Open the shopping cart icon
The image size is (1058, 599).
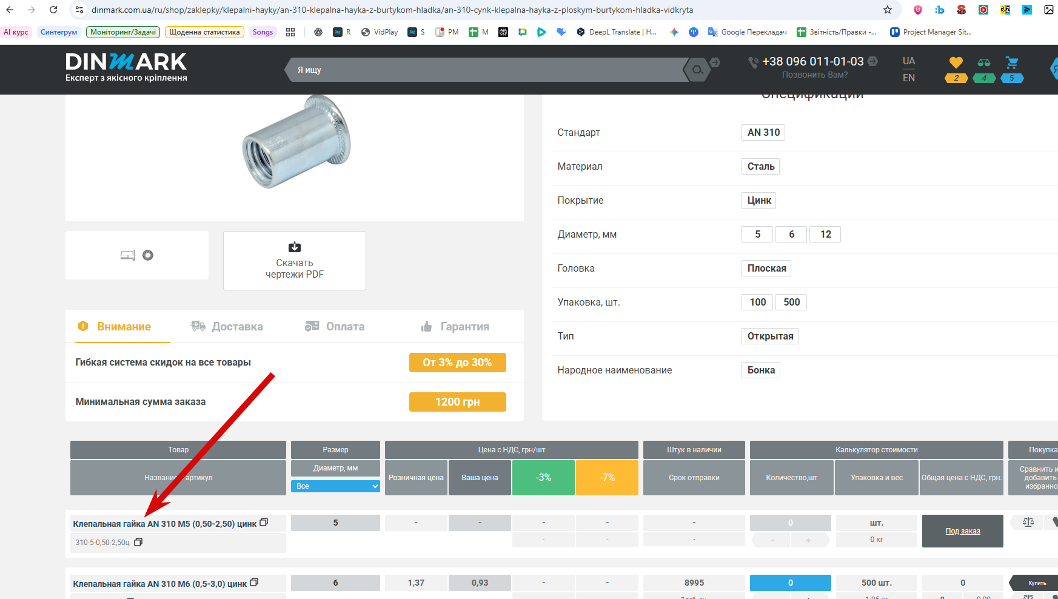point(1012,62)
